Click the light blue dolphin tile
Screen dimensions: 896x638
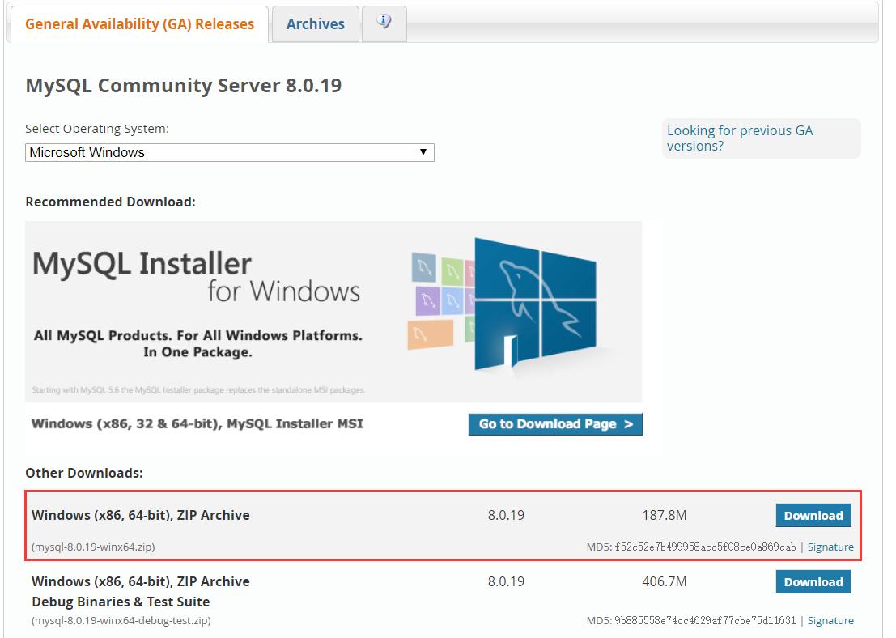click(x=454, y=300)
